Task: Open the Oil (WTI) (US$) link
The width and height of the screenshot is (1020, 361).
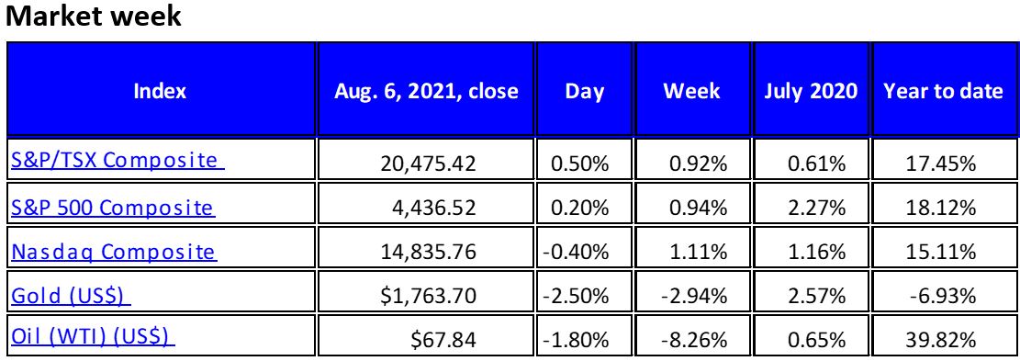Action: tap(93, 338)
